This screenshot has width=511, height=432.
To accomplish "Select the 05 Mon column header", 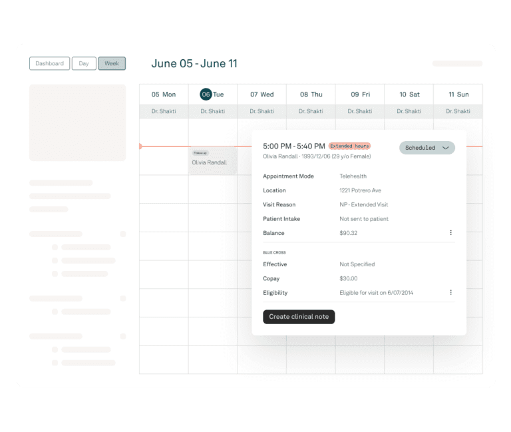I will coord(164,95).
